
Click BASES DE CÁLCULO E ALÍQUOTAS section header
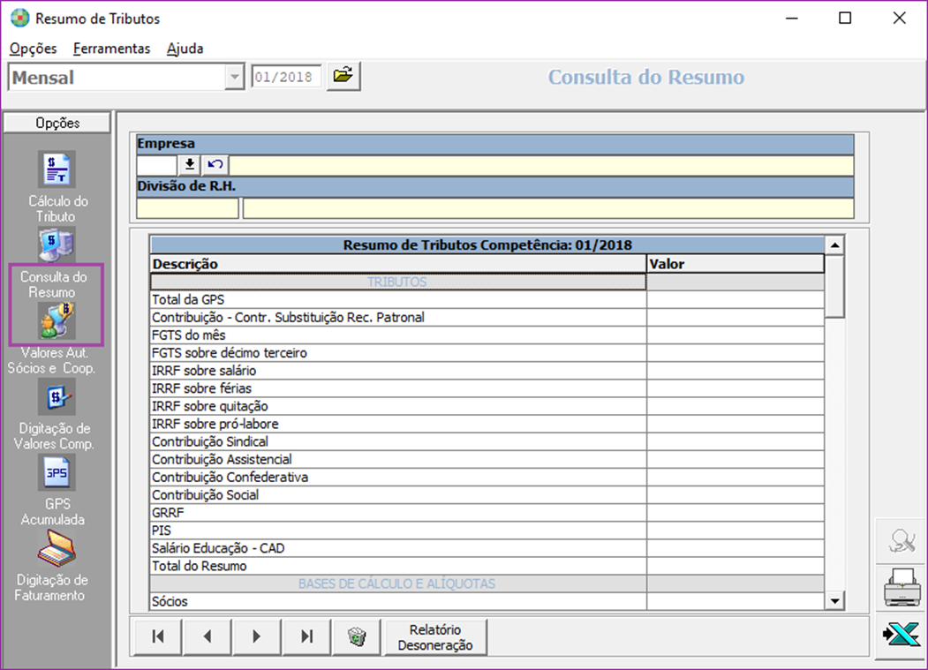(x=487, y=583)
